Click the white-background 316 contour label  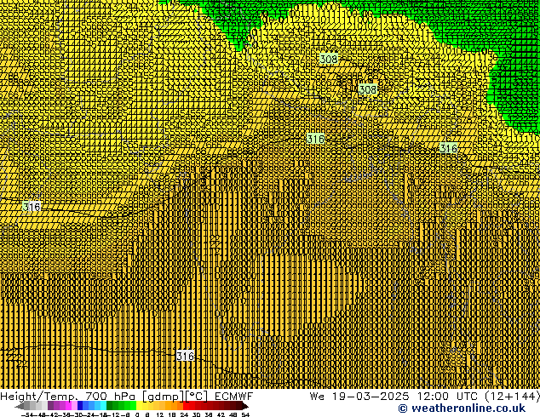[186, 356]
